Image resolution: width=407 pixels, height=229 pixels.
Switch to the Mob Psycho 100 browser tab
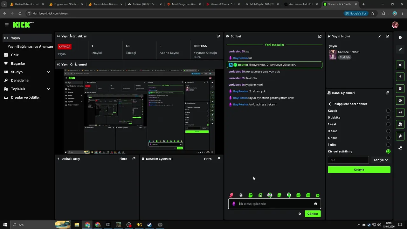(x=262, y=4)
